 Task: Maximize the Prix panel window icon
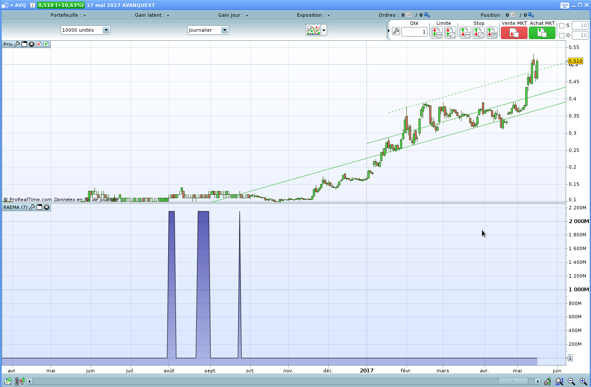24,44
